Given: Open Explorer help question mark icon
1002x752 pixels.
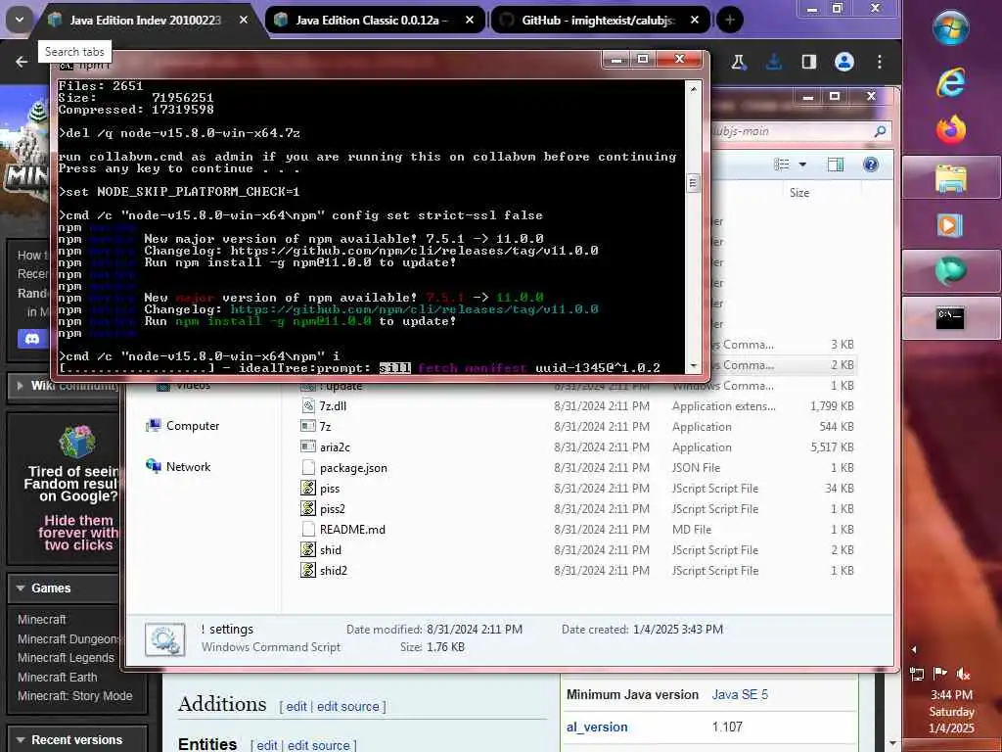Looking at the screenshot, I should [870, 164].
